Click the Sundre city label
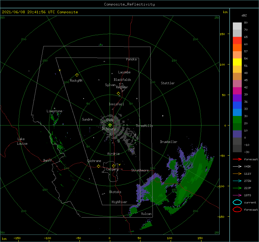The width and height of the screenshot is (259, 242). tap(87, 119)
